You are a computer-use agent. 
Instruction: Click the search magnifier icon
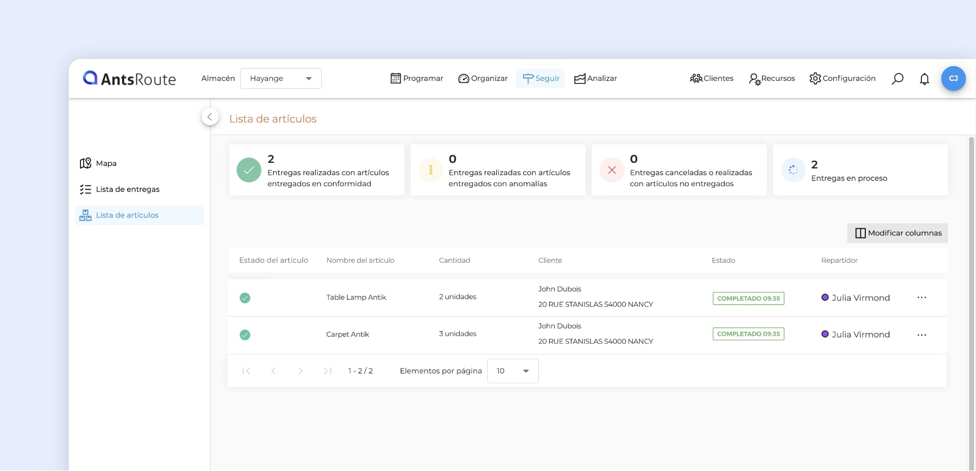(x=897, y=78)
